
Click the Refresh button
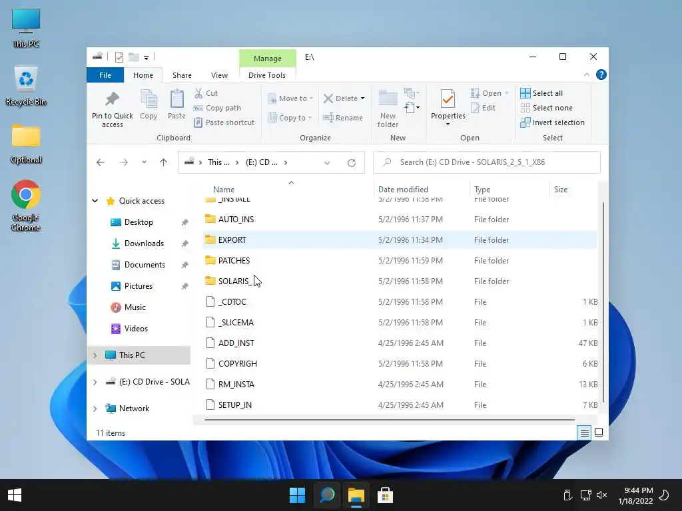pyautogui.click(x=352, y=162)
